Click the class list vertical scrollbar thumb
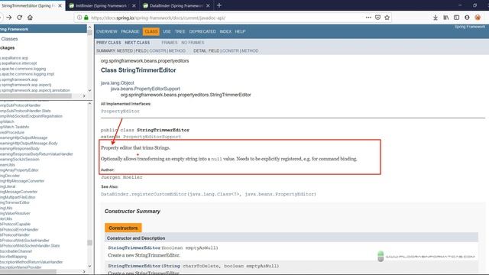 coord(90,243)
